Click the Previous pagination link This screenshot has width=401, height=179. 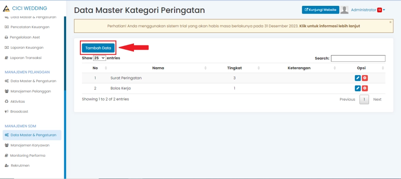347,99
